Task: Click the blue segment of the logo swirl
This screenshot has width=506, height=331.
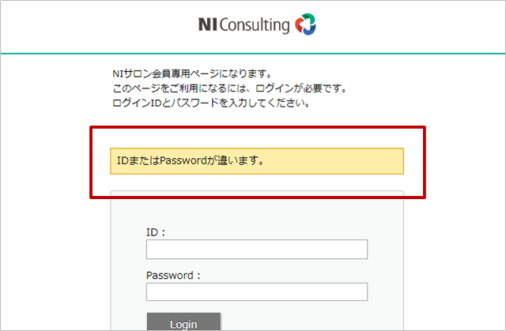Action: click(309, 30)
